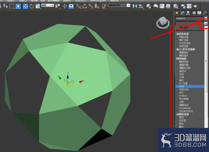Open the Layer Manager

click(x=149, y=6)
